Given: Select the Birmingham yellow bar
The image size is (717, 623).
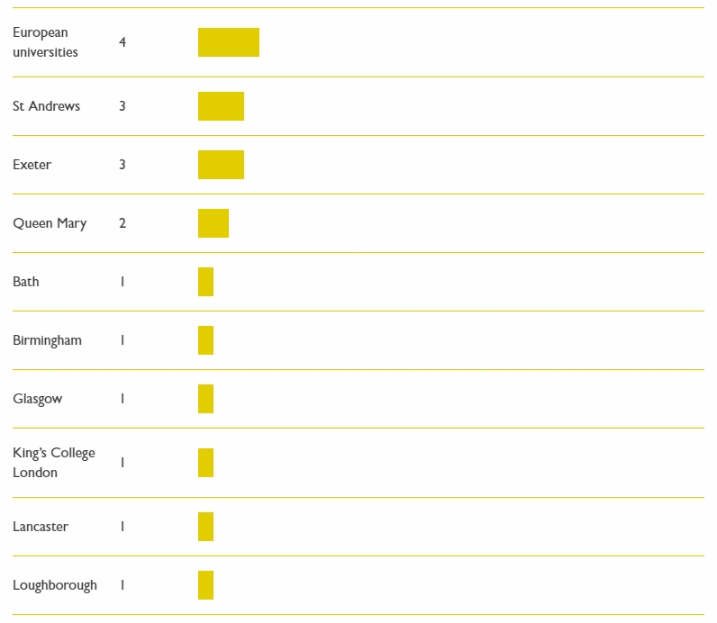Looking at the screenshot, I should click(205, 340).
